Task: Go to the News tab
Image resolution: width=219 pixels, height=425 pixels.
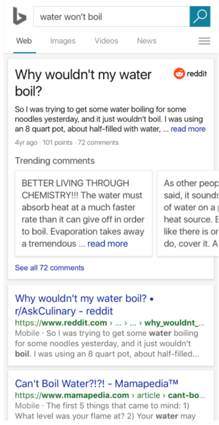Action: [x=146, y=41]
